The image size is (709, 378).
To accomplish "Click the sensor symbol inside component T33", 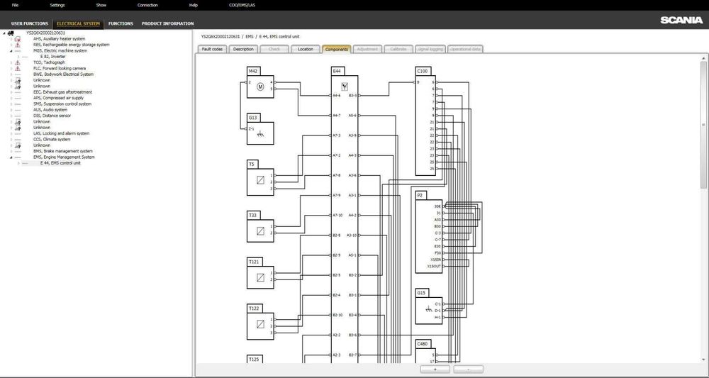I will tap(260, 231).
